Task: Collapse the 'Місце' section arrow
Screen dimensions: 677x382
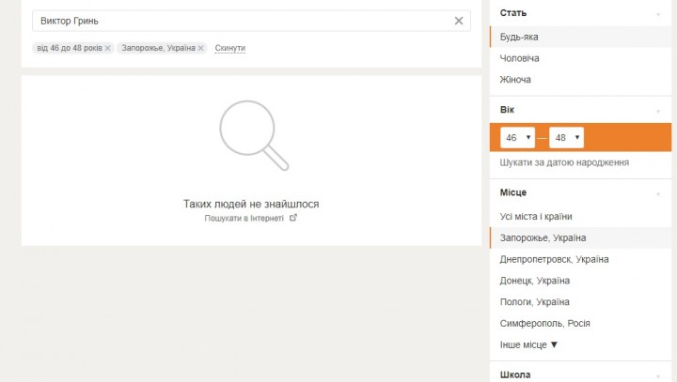Action: pyautogui.click(x=657, y=193)
